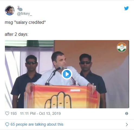The height and width of the screenshot is (130, 134).
Task: Click the Congress hand logo watermark in video
Action: (x=122, y=47)
